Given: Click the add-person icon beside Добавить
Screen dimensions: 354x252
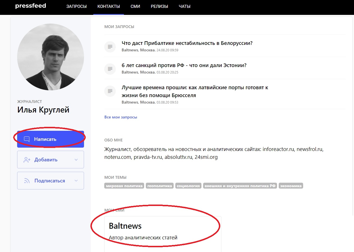Looking at the screenshot, I should [27, 160].
